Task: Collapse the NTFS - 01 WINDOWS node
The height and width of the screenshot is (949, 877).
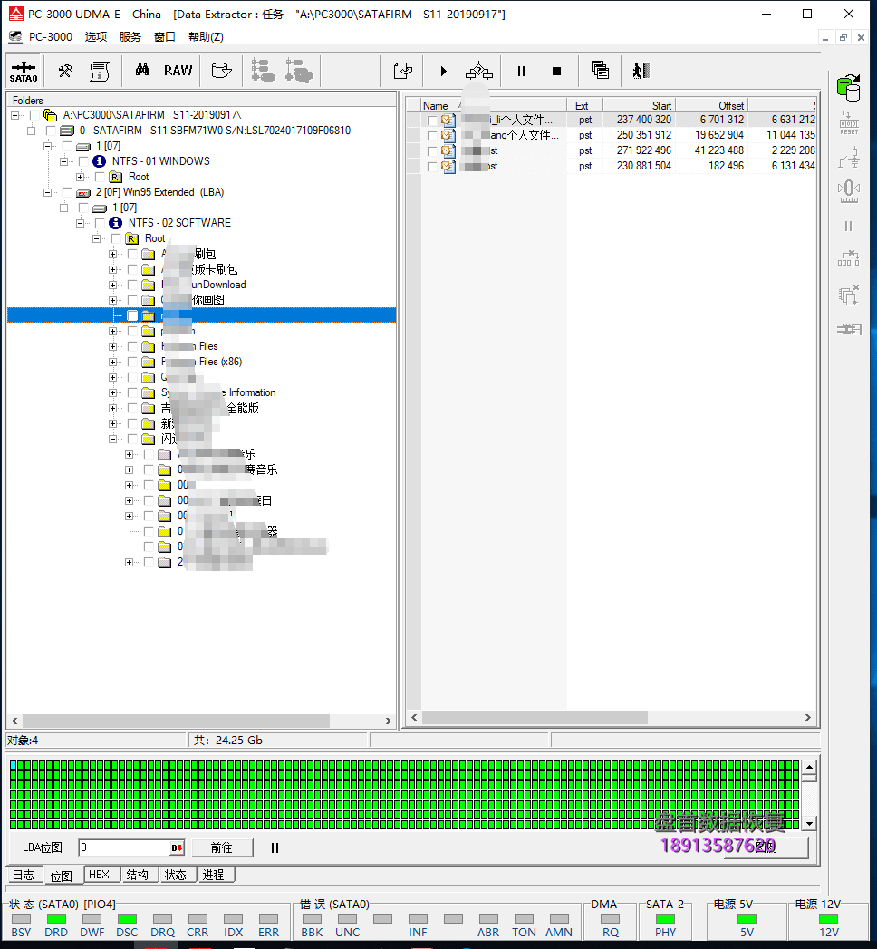Action: (x=64, y=161)
